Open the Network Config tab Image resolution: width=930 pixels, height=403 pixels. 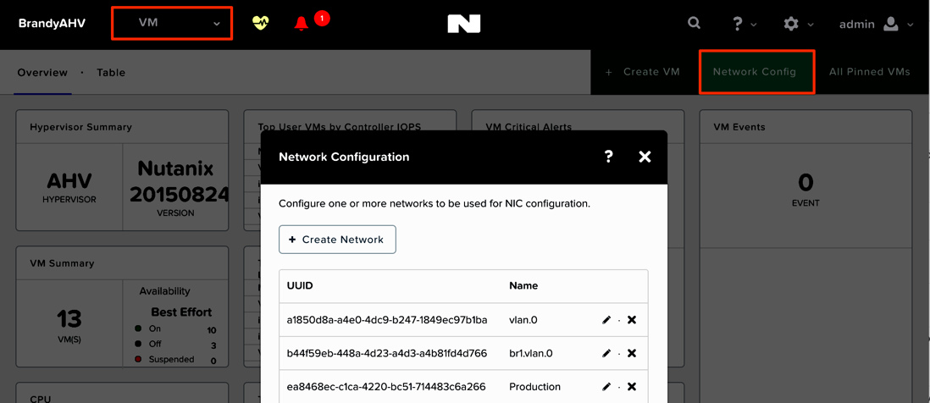(x=757, y=72)
